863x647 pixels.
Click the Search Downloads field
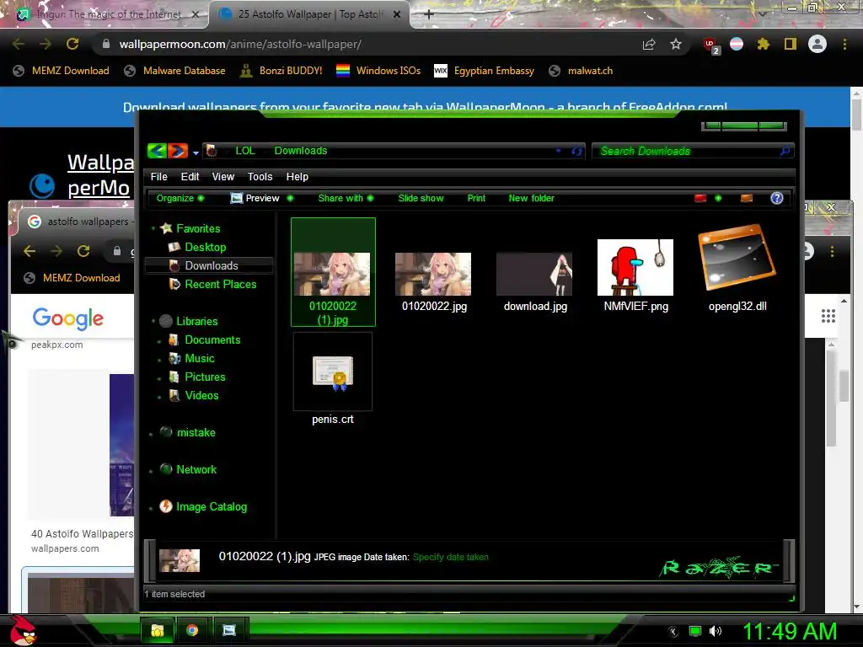click(x=693, y=151)
